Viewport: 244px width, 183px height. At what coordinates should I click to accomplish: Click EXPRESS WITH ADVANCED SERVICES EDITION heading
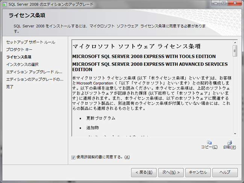(x=150, y=67)
